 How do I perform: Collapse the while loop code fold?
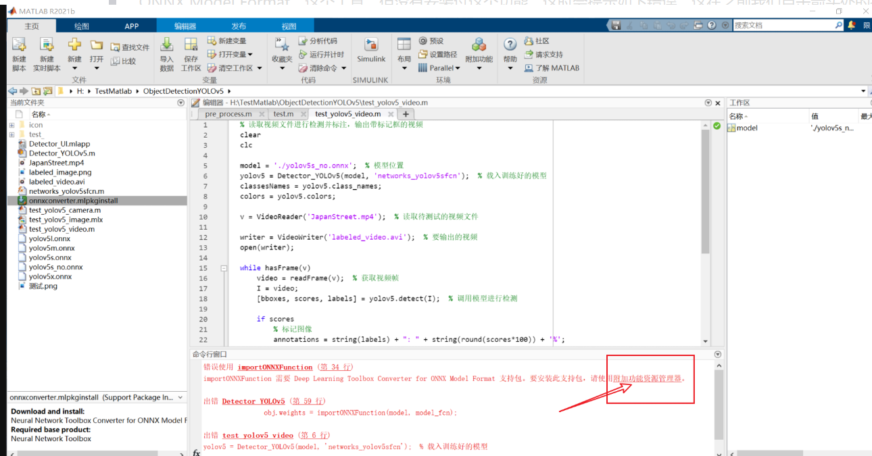pyautogui.click(x=223, y=268)
